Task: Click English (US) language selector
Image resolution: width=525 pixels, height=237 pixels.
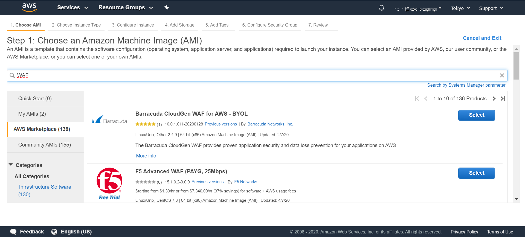Action: pos(76,232)
